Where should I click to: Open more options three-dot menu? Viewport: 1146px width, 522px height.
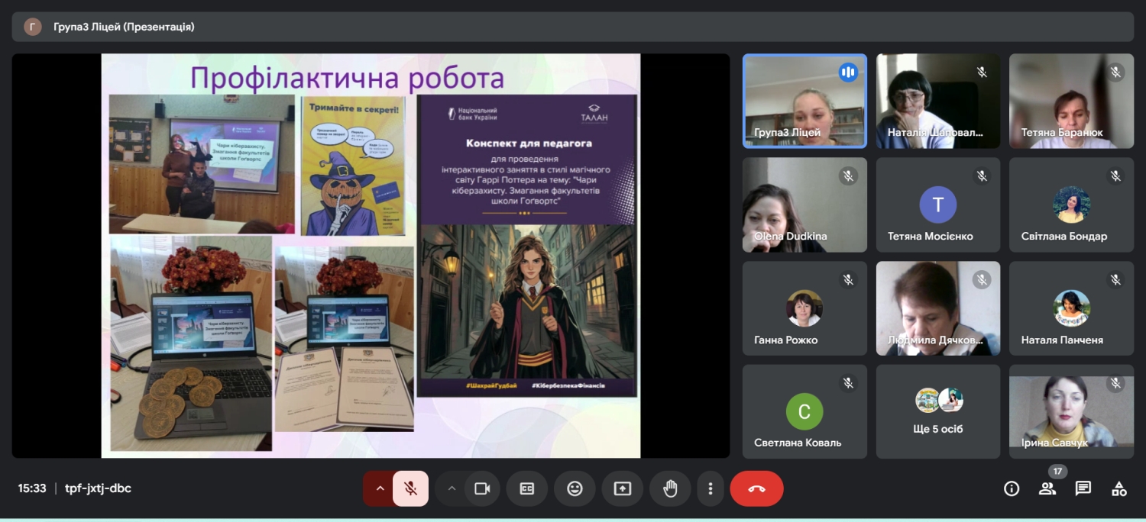click(711, 488)
